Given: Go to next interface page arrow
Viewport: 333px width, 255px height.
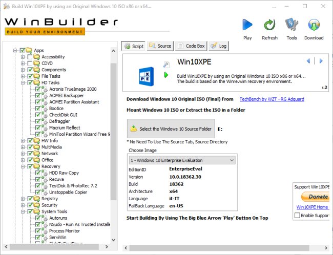Looking at the screenshot, I should [x=321, y=61].
